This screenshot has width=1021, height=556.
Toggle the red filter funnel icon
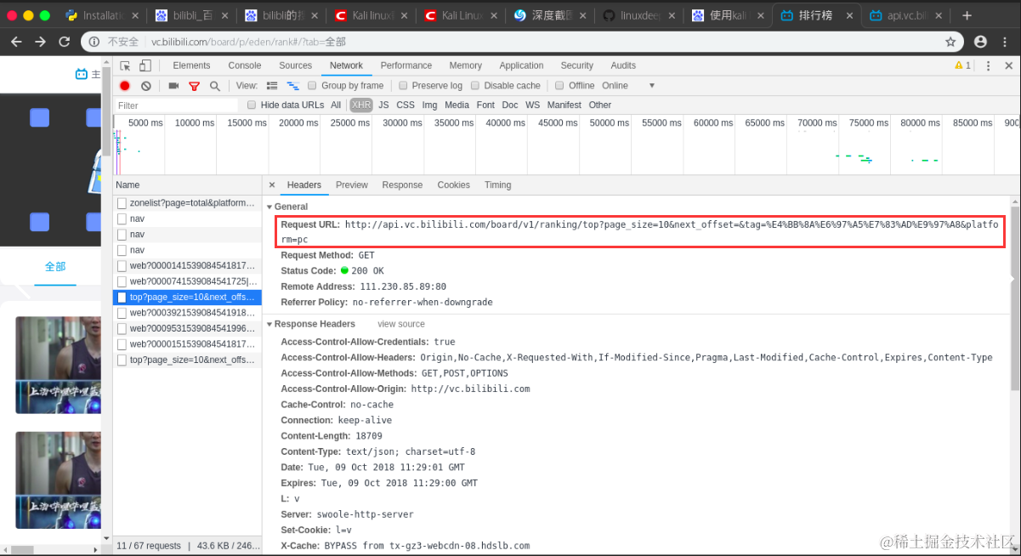coord(194,86)
